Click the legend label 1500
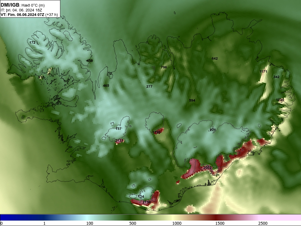The width and height of the screenshot is (301, 226). 220,223
